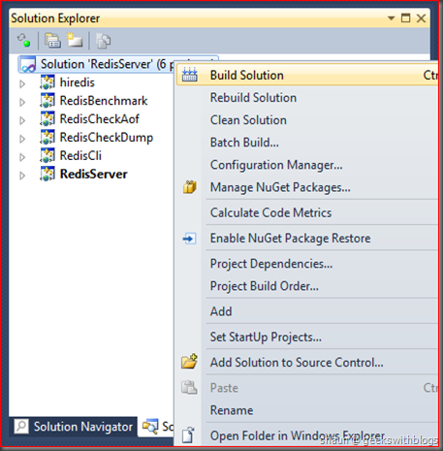Screen dimensions: 443x451
Task: Choose Build Solution from context menu
Action: coord(307,75)
